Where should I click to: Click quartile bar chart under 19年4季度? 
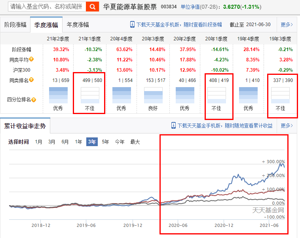click(x=248, y=95)
